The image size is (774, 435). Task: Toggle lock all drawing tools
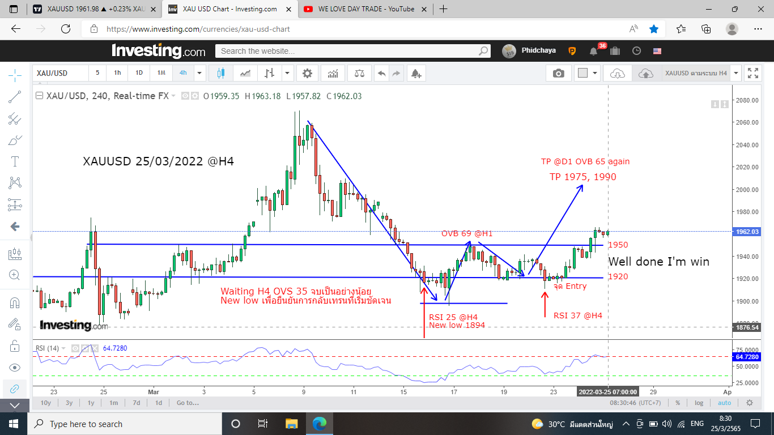(15, 346)
